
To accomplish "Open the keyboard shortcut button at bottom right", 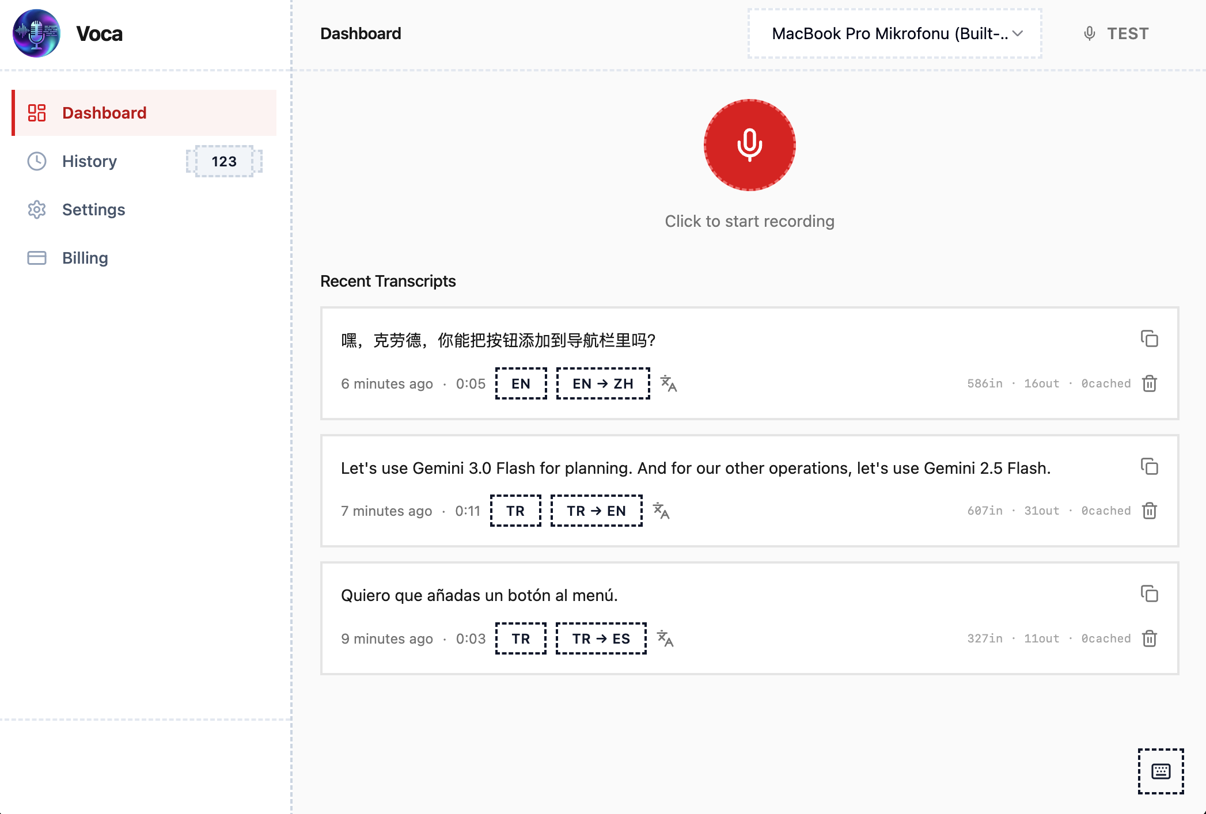I will [x=1161, y=771].
